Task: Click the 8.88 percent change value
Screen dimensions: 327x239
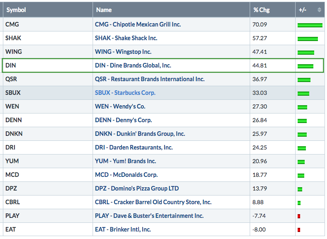Action: tap(258, 202)
